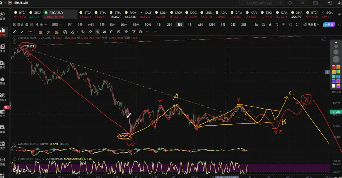Screen dimensions: 342x178
Task: Switch to ETH/ 3116.80 ticker
Action: point(100,15)
